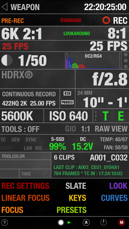
Task: Tap the red M icon
Action: (x=121, y=222)
